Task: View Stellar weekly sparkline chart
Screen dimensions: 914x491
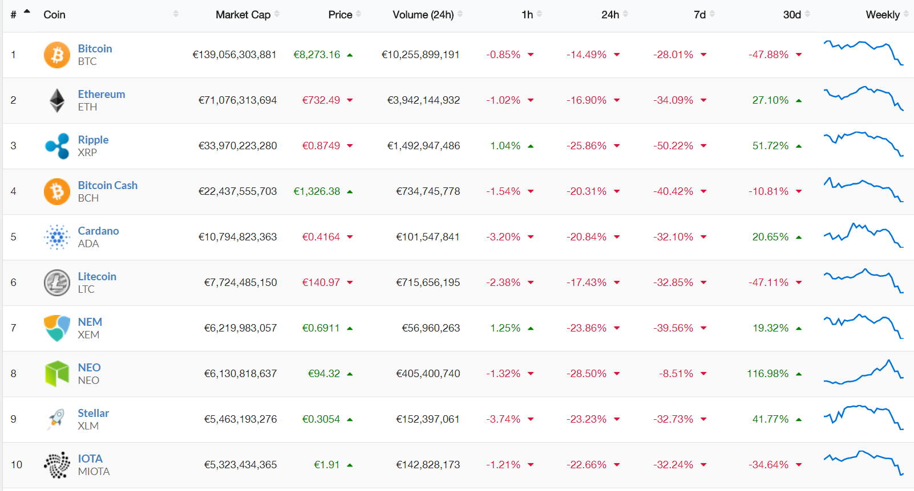Action: 863,417
